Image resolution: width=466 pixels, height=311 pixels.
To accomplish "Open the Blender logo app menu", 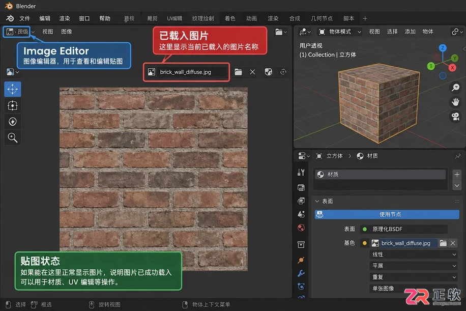I will [x=10, y=18].
